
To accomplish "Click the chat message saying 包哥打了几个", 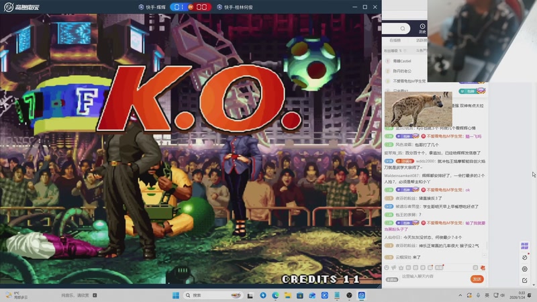I will [x=426, y=145].
